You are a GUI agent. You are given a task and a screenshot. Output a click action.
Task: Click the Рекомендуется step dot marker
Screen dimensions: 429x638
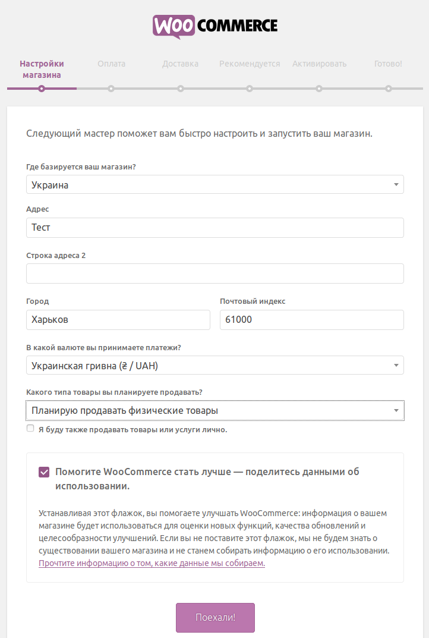[x=250, y=89]
